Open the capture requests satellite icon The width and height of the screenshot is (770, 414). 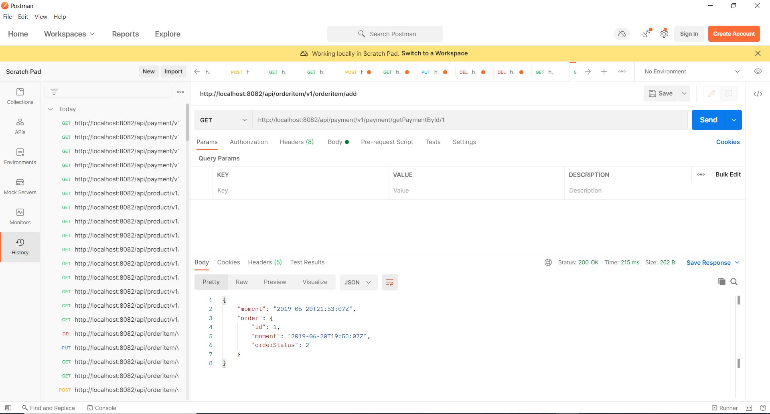(x=646, y=34)
